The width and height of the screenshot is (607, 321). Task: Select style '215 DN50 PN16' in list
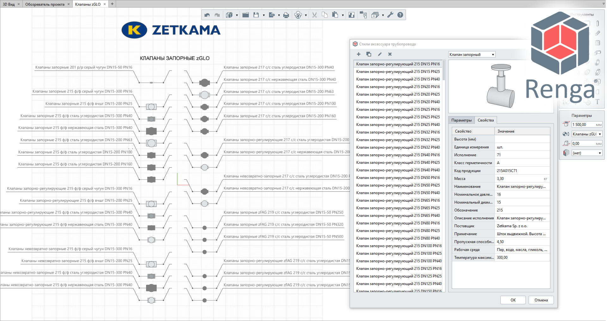click(398, 178)
